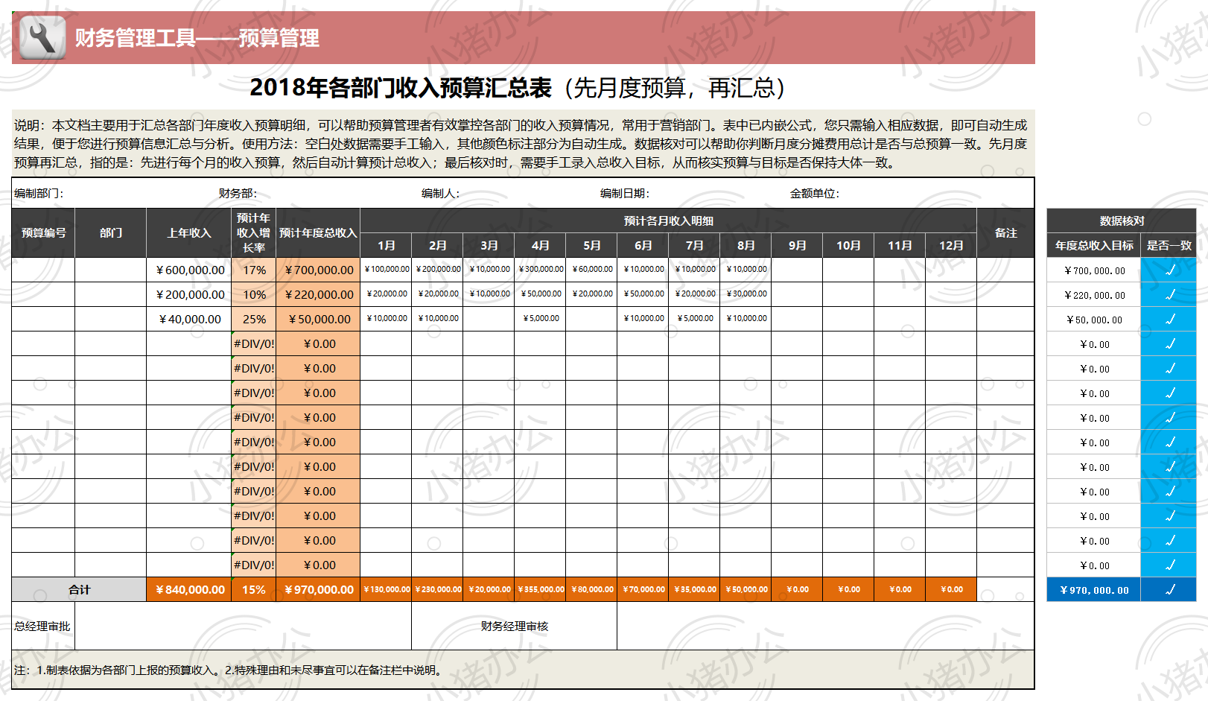The image size is (1208, 701).
Task: Select the 10月 column header
Action: coord(848,246)
